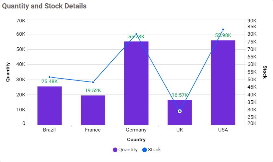The height and width of the screenshot is (162, 273).
Task: Toggle the Quantity series legend label
Action: point(128,150)
